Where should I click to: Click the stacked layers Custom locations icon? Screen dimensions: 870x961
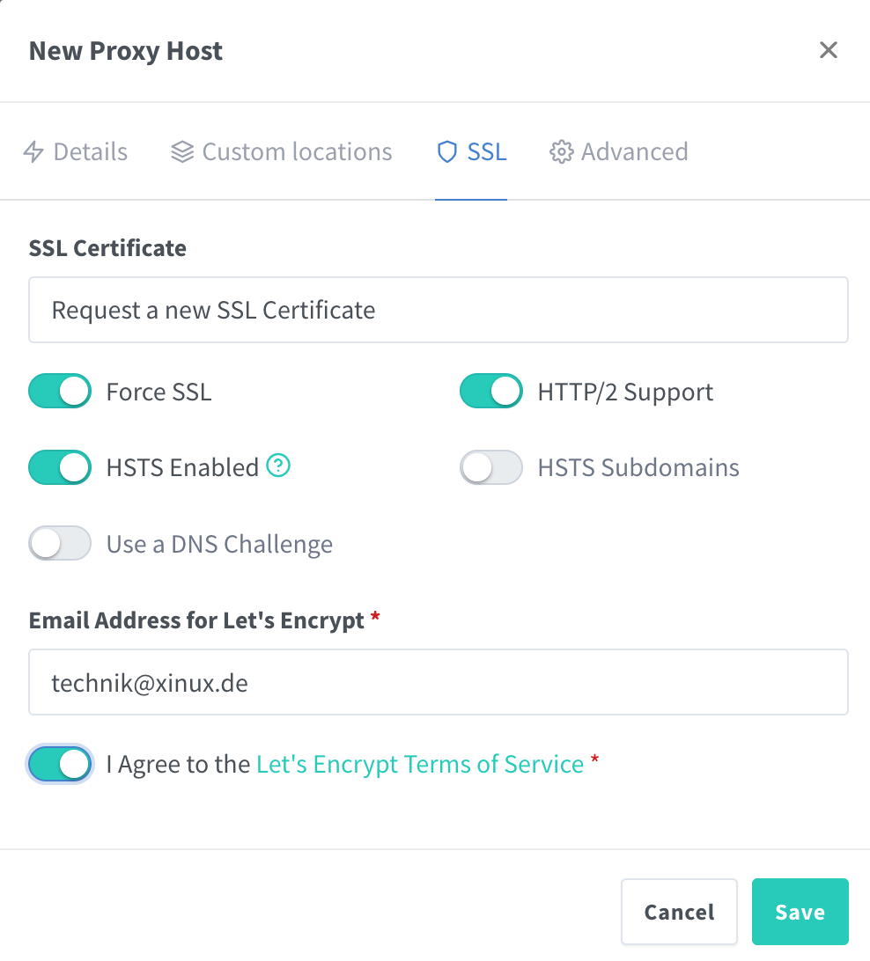point(182,152)
